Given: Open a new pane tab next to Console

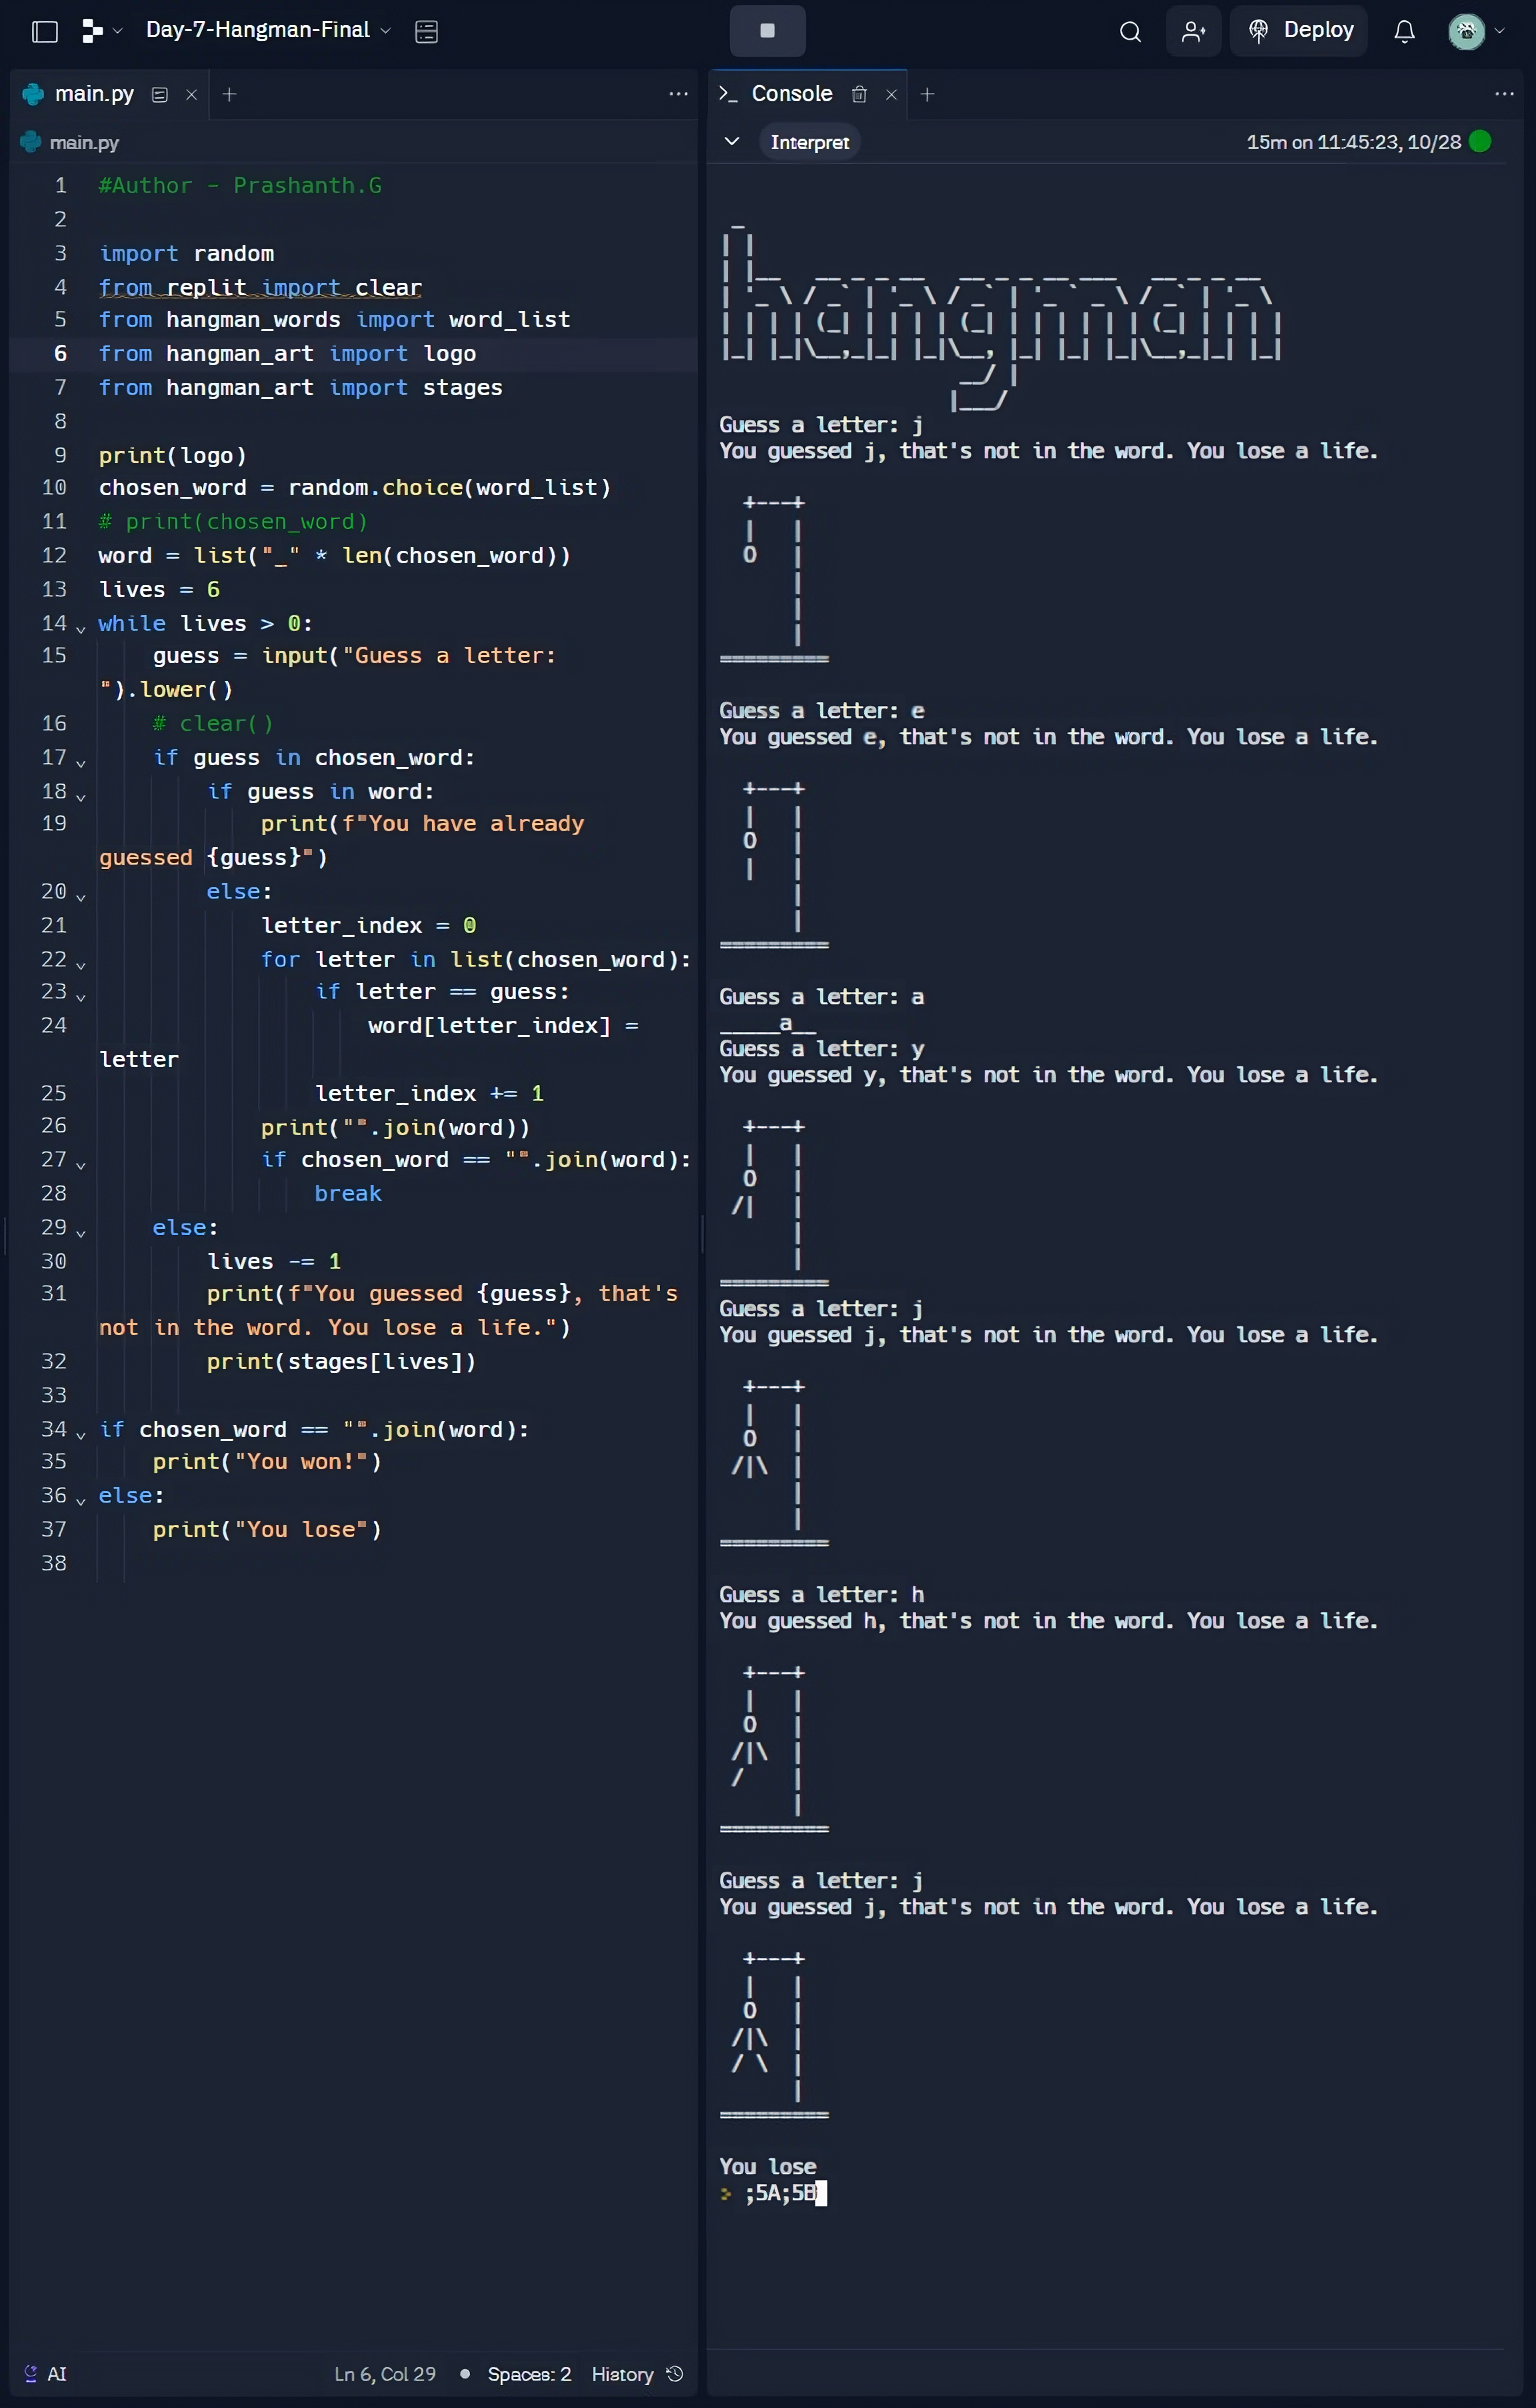Looking at the screenshot, I should pos(927,94).
